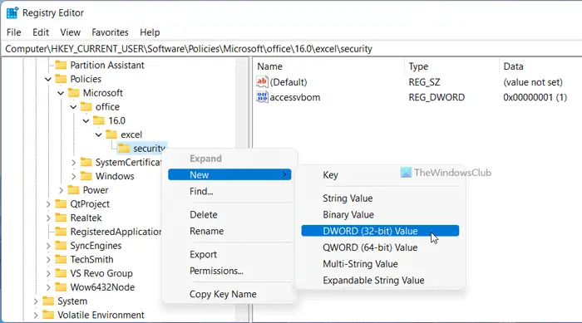Viewport: 582px width, 323px height.
Task: Click the excel folder icon
Action: click(x=111, y=135)
